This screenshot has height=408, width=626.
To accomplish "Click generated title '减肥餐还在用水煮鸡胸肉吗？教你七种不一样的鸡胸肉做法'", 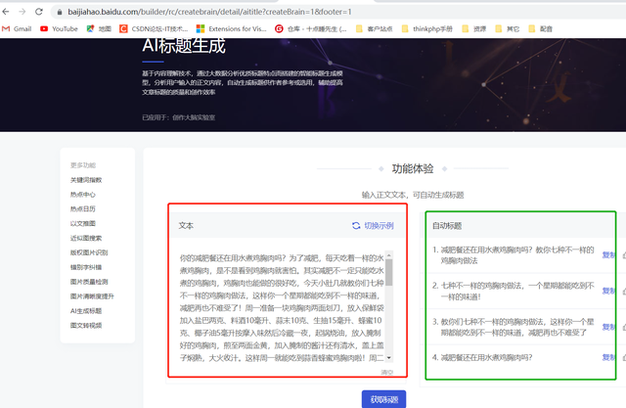I will click(x=517, y=255).
